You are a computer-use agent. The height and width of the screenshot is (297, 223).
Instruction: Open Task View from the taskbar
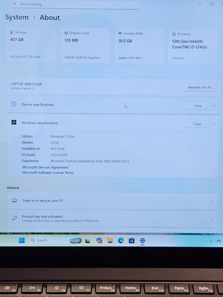[88, 241]
